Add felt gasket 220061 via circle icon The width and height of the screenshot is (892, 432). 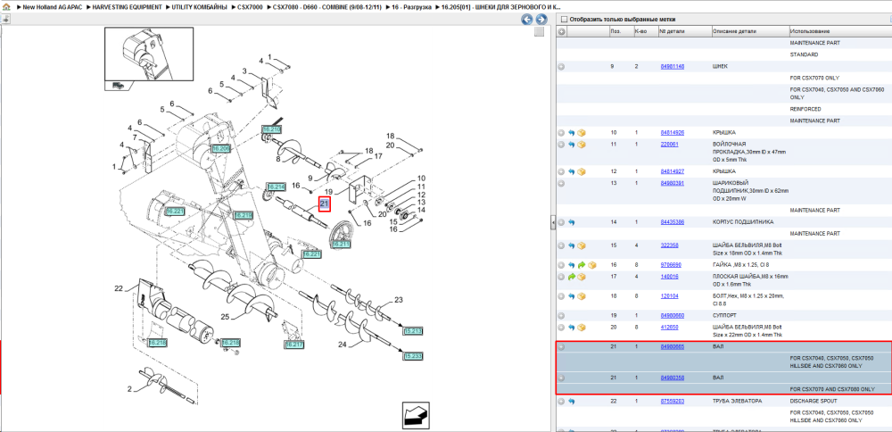561,145
